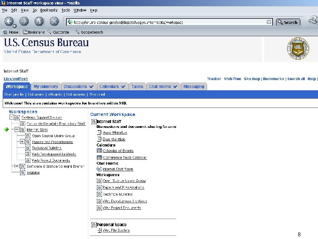Click the Web Development Incidents tree icon
318x239 pixels.
[x=27, y=154]
